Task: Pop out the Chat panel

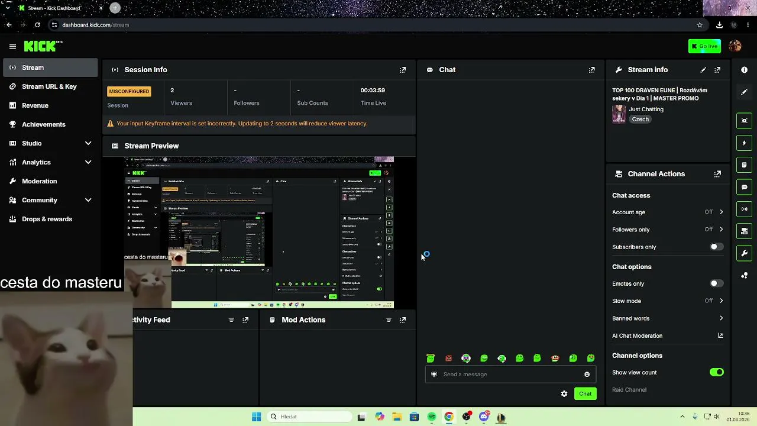Action: pyautogui.click(x=591, y=70)
